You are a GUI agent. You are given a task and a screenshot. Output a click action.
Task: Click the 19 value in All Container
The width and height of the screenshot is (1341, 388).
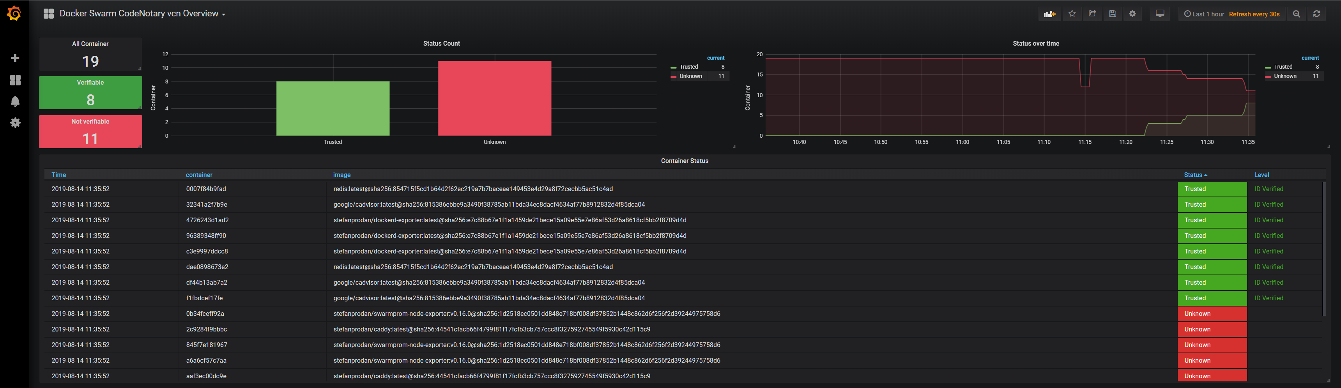tap(90, 62)
